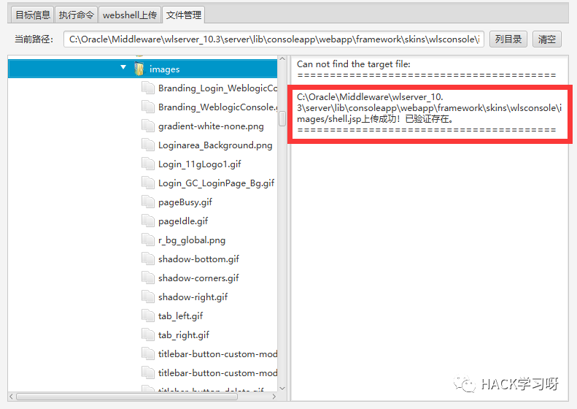The height and width of the screenshot is (409, 577).
Task: Select the webshell上传 tab
Action: (x=130, y=15)
